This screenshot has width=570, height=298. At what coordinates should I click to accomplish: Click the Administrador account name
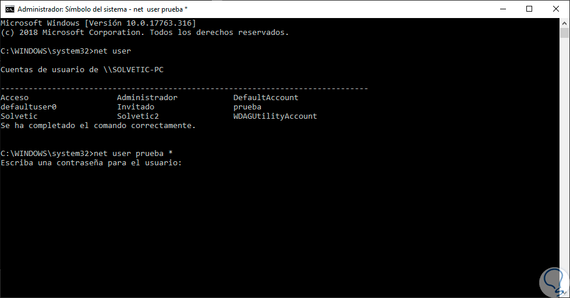[147, 98]
